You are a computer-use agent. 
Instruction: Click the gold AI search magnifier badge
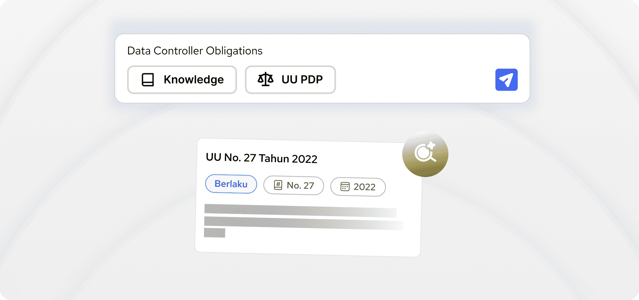[x=425, y=154]
